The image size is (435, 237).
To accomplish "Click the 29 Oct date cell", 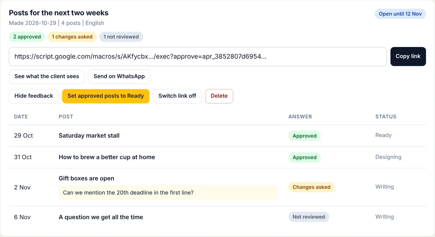I will pyautogui.click(x=23, y=136).
